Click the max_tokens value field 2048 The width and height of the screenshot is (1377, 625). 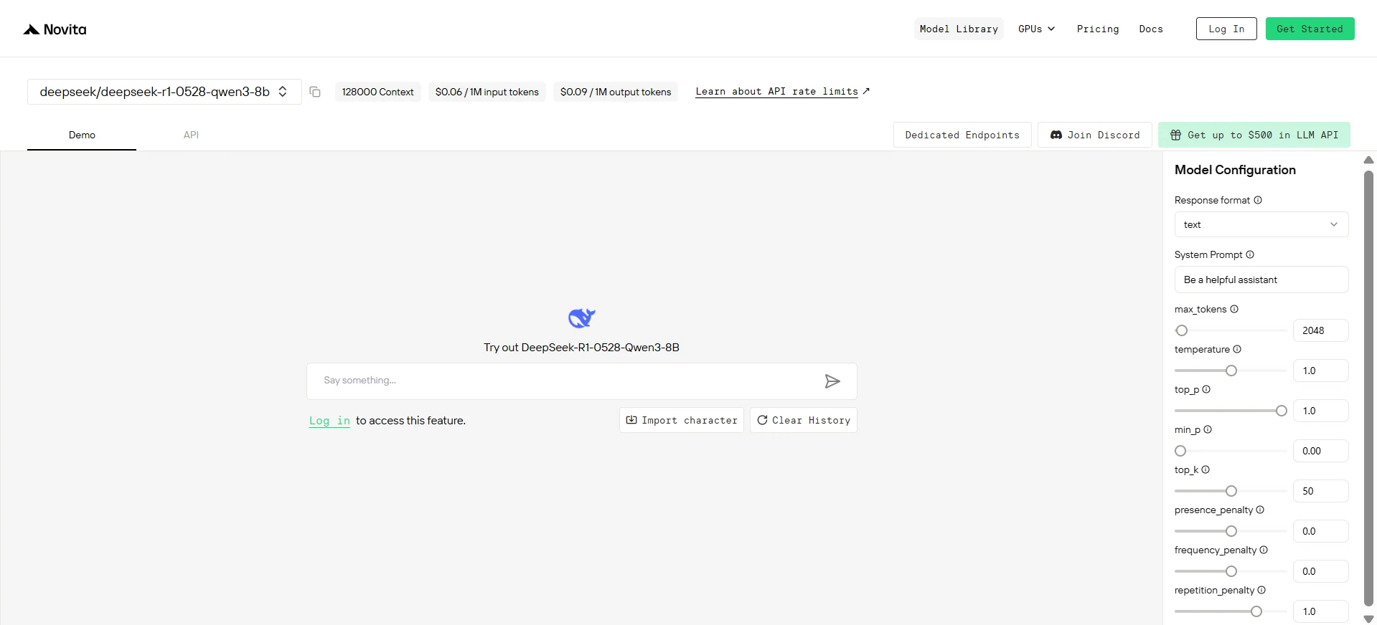pyautogui.click(x=1320, y=330)
